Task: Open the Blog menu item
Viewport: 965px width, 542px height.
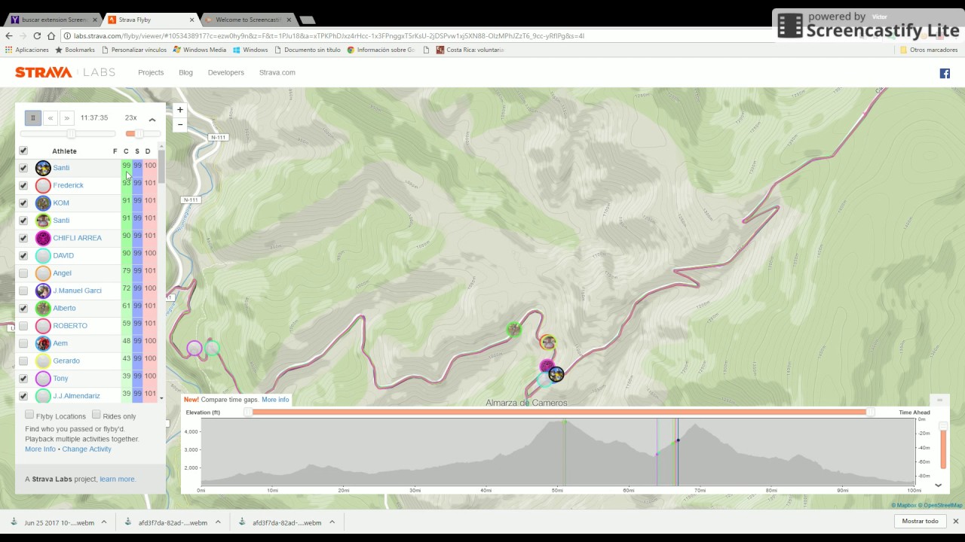Action: (185, 72)
